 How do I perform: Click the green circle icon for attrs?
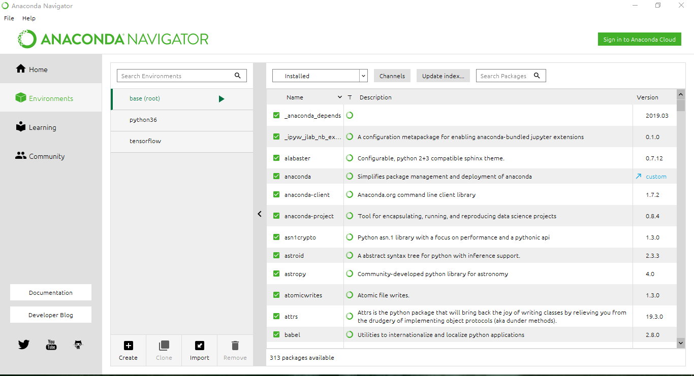tap(350, 316)
